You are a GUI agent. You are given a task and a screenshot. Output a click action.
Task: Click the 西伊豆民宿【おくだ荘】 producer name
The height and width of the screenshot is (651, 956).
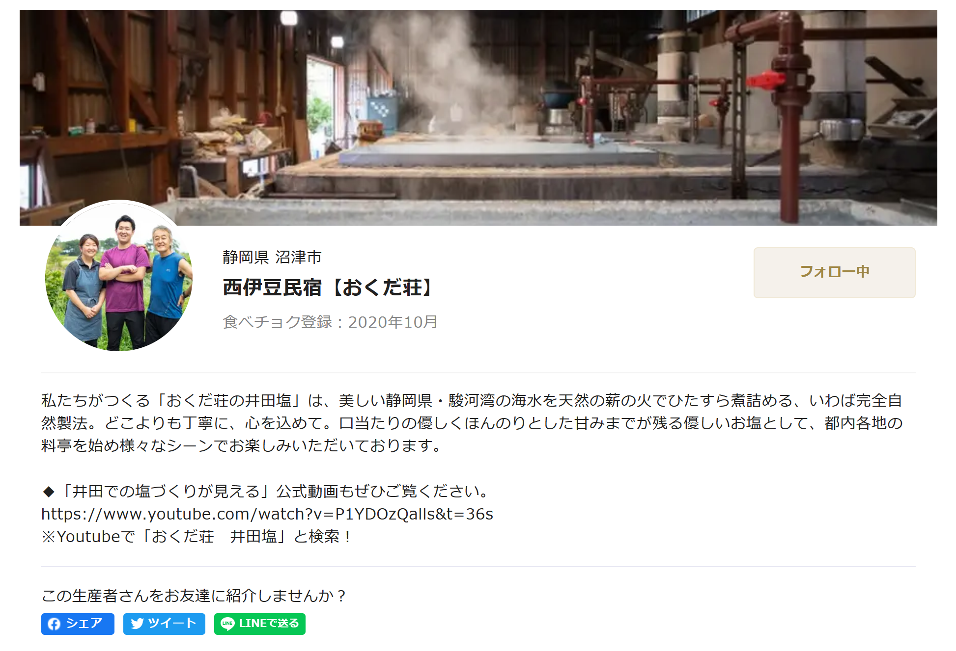[329, 287]
